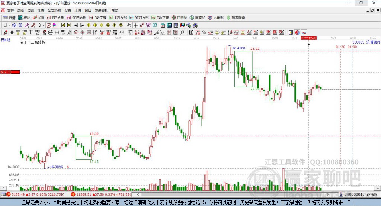The width and height of the screenshot is (381, 206).
Task: Click the table grid icon beside yin-yang
Action: (x=291, y=33)
